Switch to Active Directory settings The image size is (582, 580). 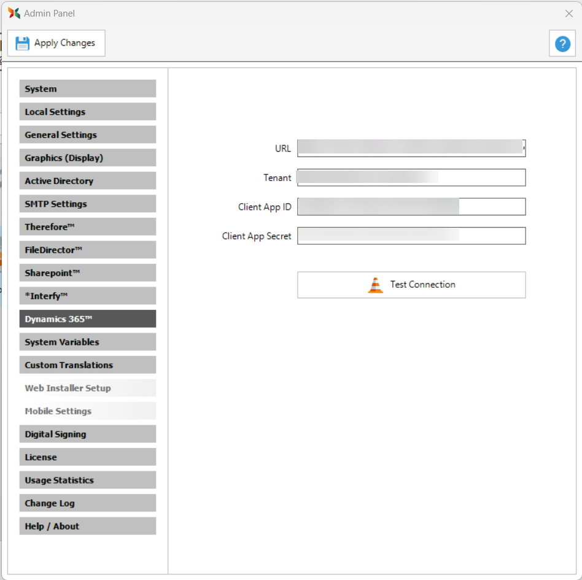click(x=87, y=181)
